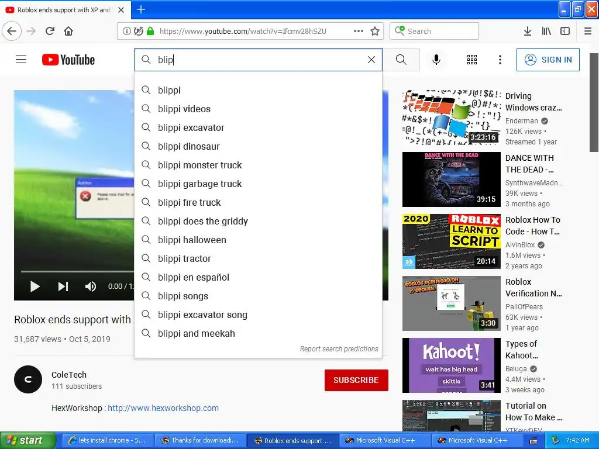Choose suggestion "blippi monster truck"
This screenshot has width=599, height=449.
(258, 165)
